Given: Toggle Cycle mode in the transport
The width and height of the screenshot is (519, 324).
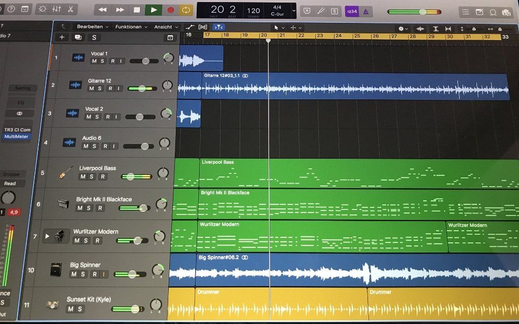Looking at the screenshot, I should coord(186,10).
